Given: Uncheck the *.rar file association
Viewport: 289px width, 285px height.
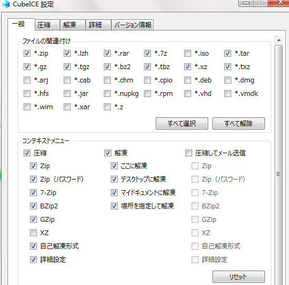Looking at the screenshot, I should (x=107, y=54).
